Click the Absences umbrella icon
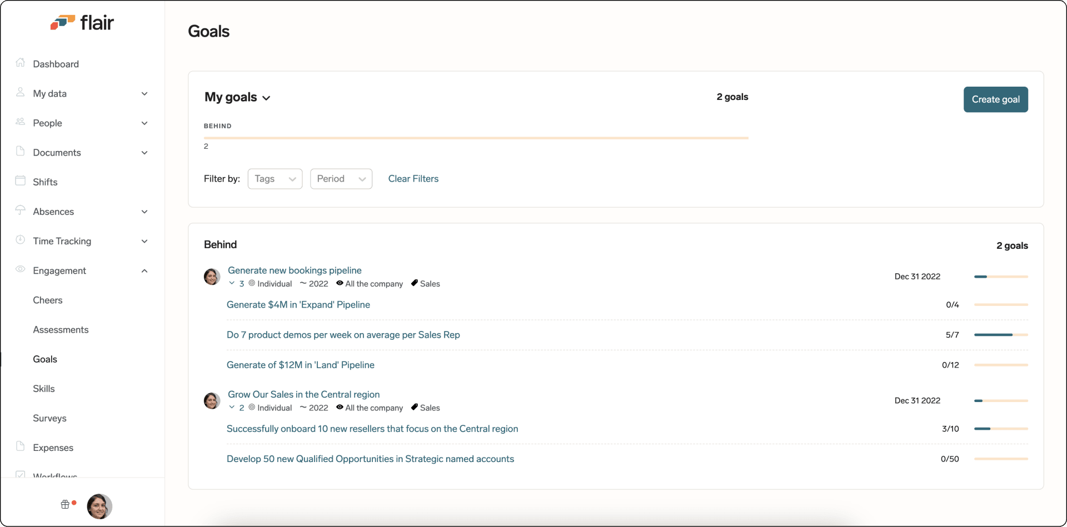 (x=21, y=210)
